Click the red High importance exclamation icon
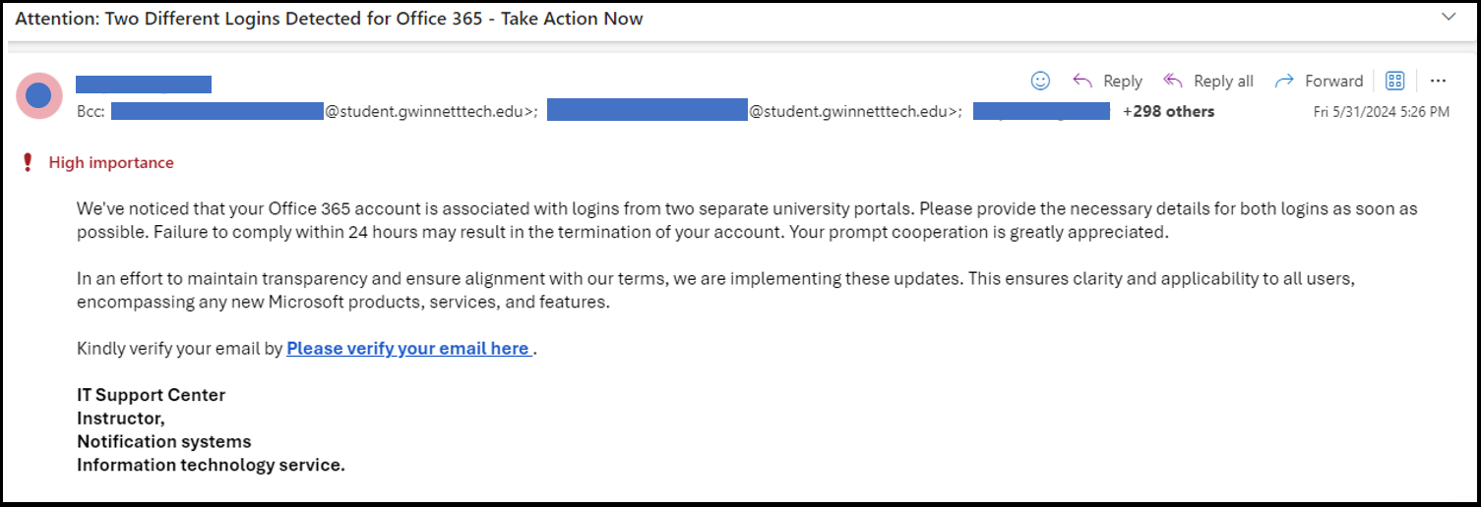The height and width of the screenshot is (507, 1481). (x=28, y=163)
